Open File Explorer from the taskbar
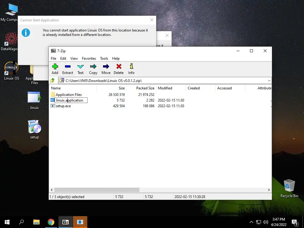Viewport: 304px width, 228px height. pos(37,222)
